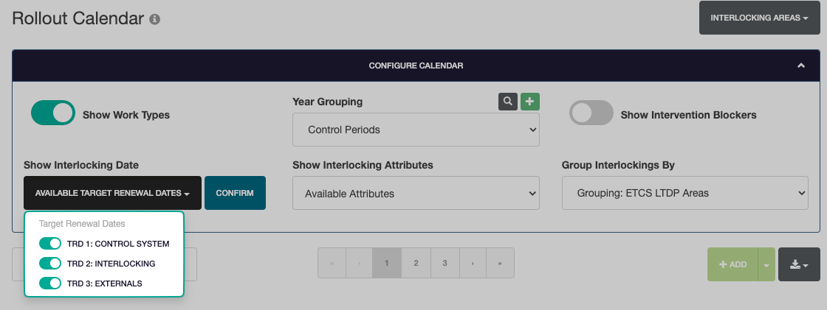Open the Available Attributes dropdown
The width and height of the screenshot is (827, 310).
416,194
